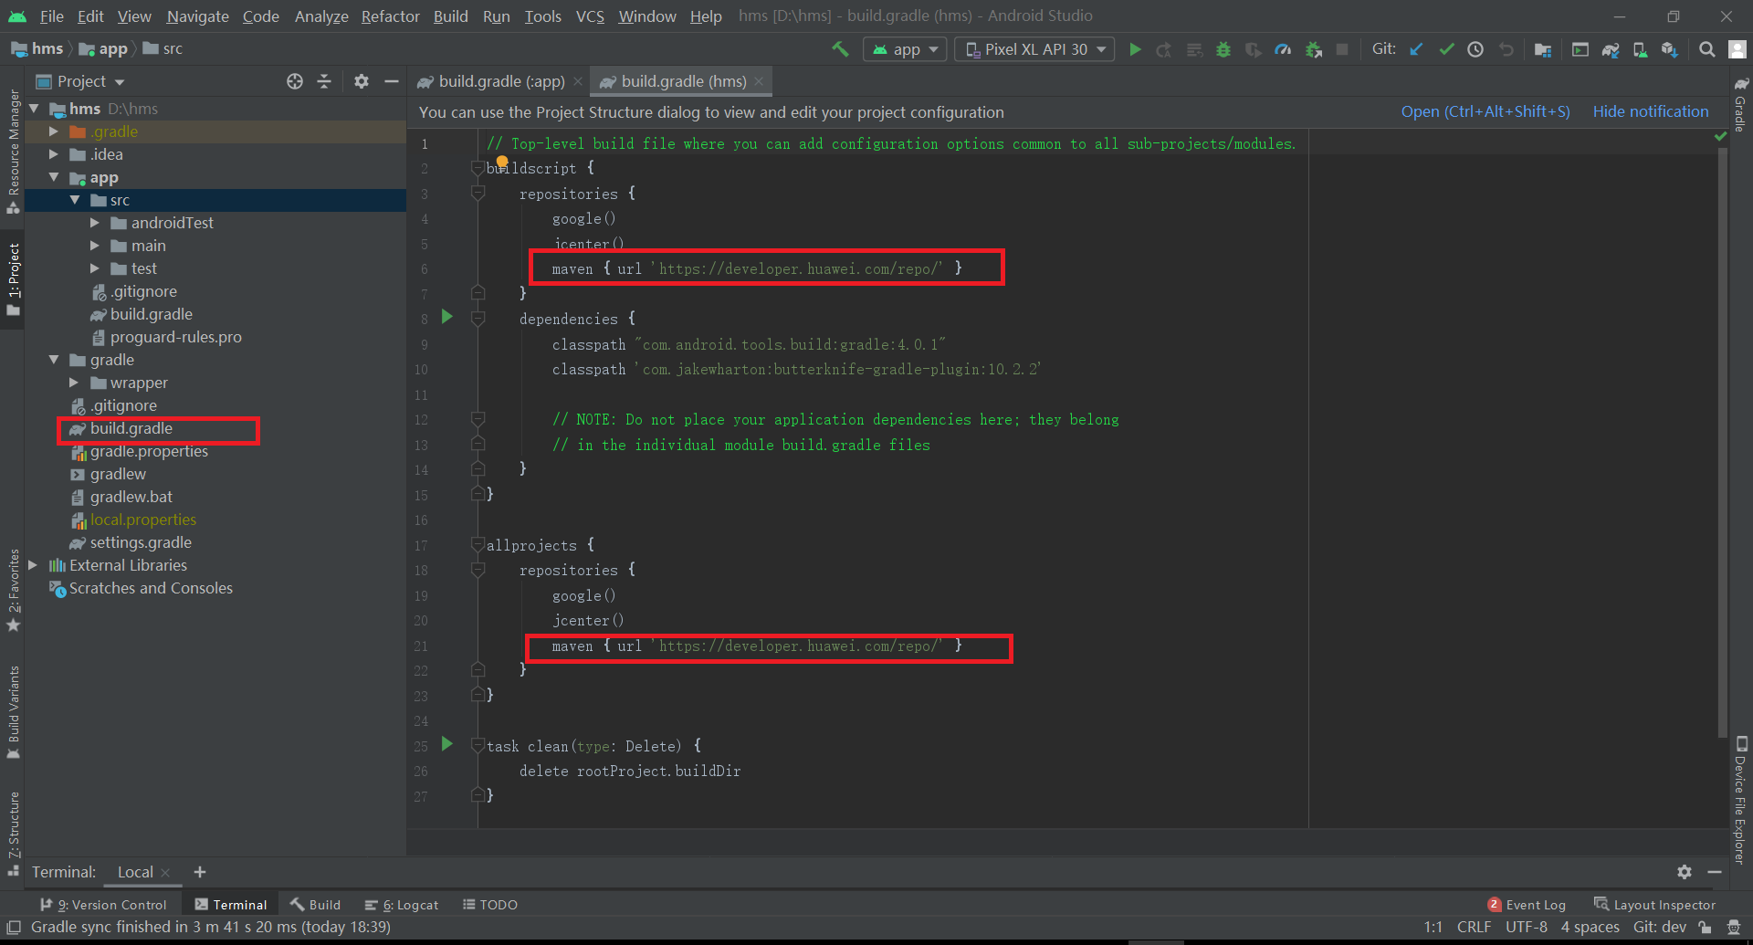
Task: Click the Search Everywhere magnifier icon
Action: [x=1706, y=49]
